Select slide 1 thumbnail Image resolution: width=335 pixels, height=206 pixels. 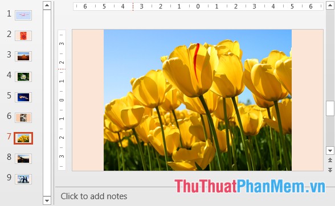pyautogui.click(x=23, y=15)
